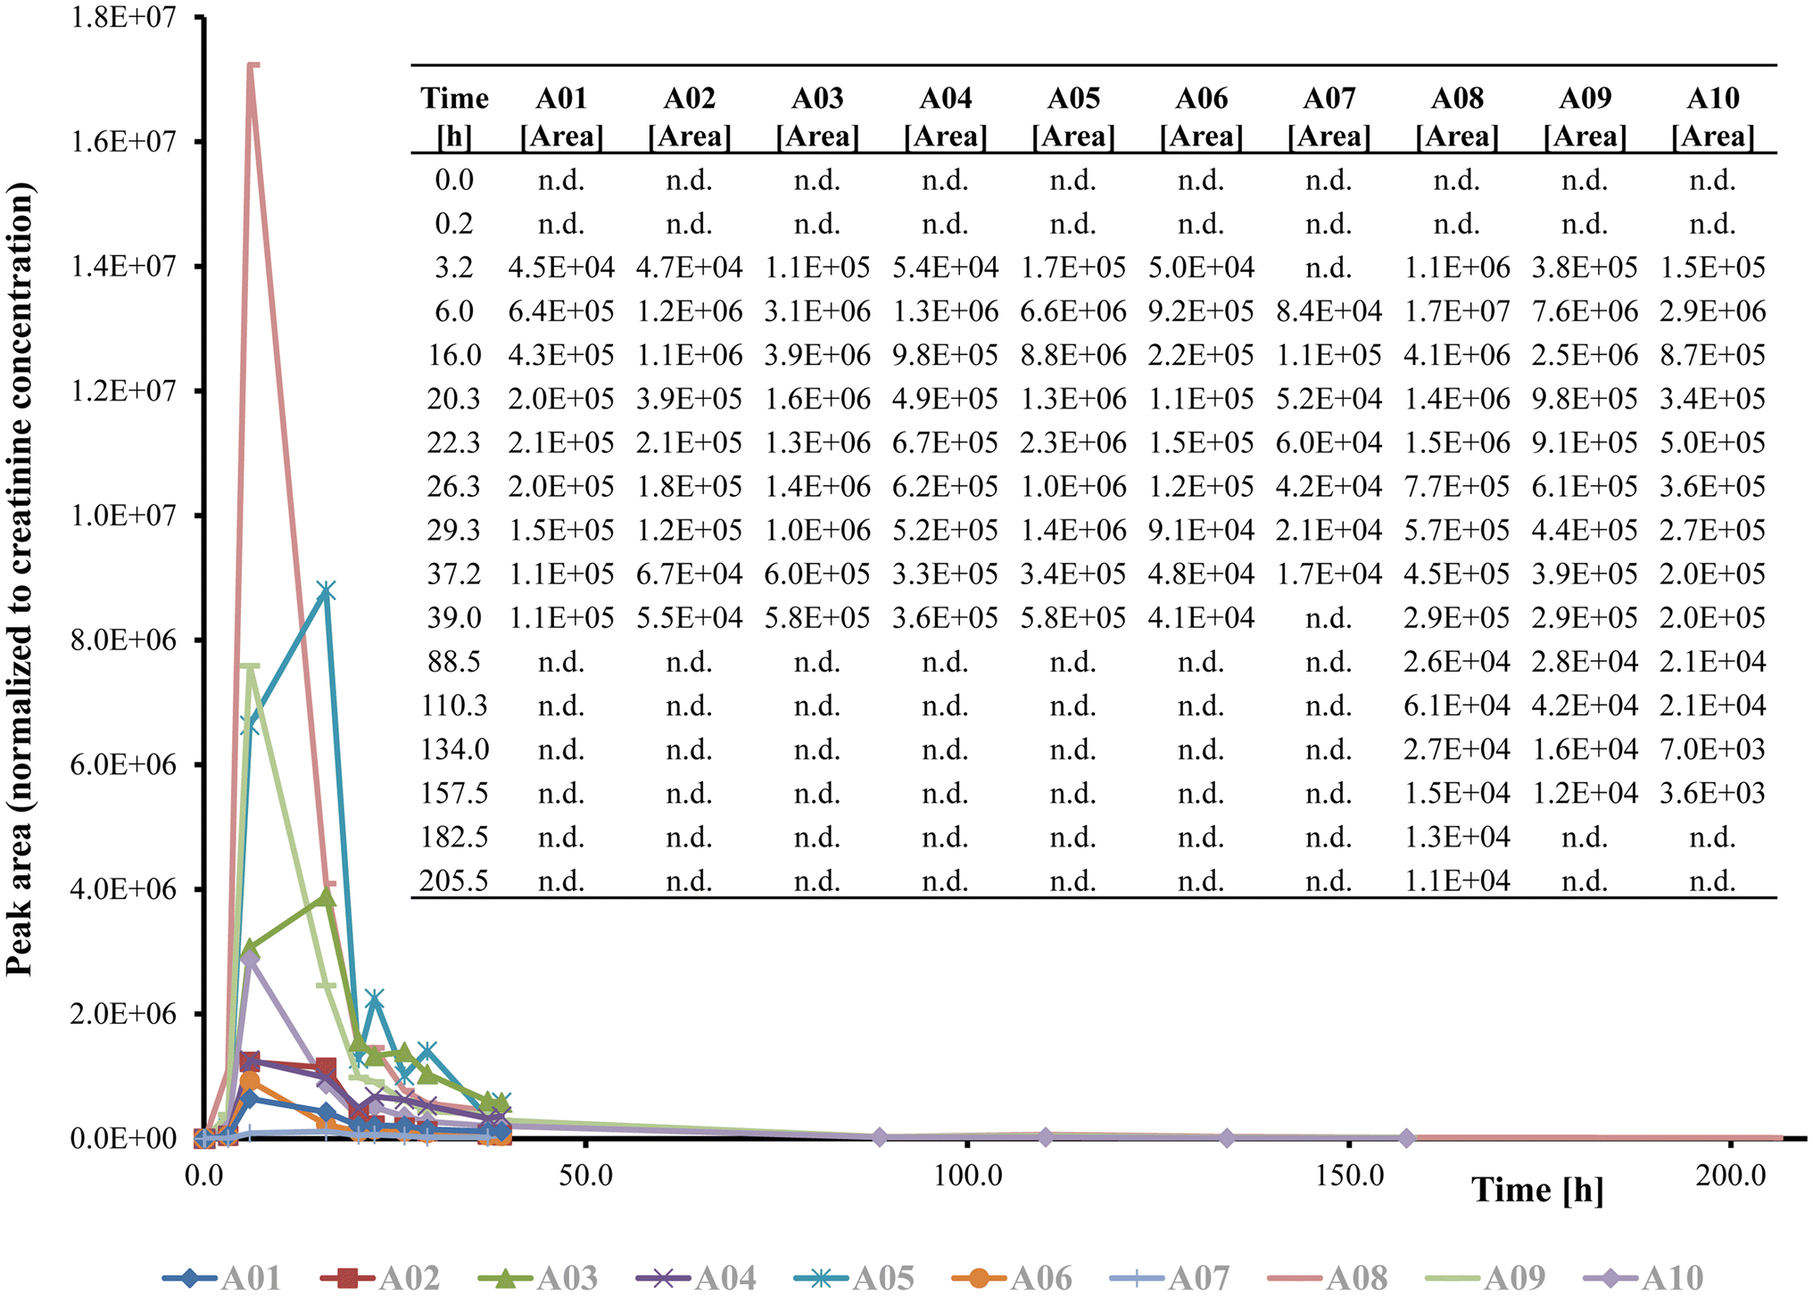Click the A01 blue diamond legend marker
This screenshot has width=1813, height=1296.
(190, 1278)
